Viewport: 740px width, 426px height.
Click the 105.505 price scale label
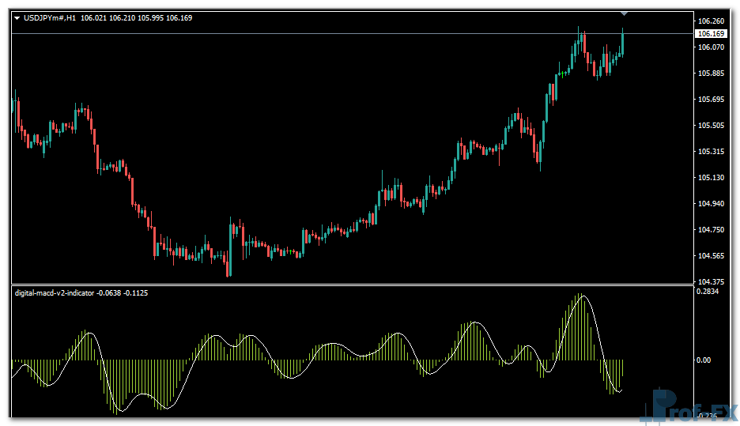point(710,126)
